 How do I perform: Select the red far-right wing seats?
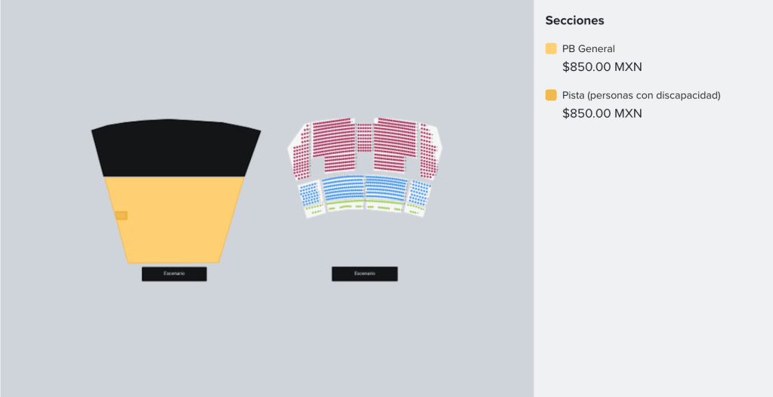click(x=428, y=151)
